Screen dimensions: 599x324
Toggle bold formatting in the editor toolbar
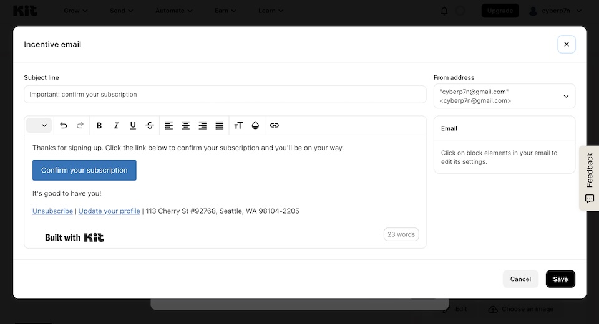click(x=99, y=125)
